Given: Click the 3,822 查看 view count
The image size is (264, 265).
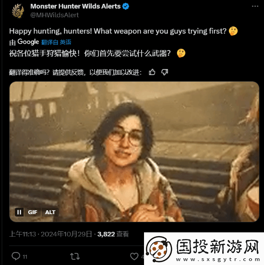Looking at the screenshot, I should (113, 234).
